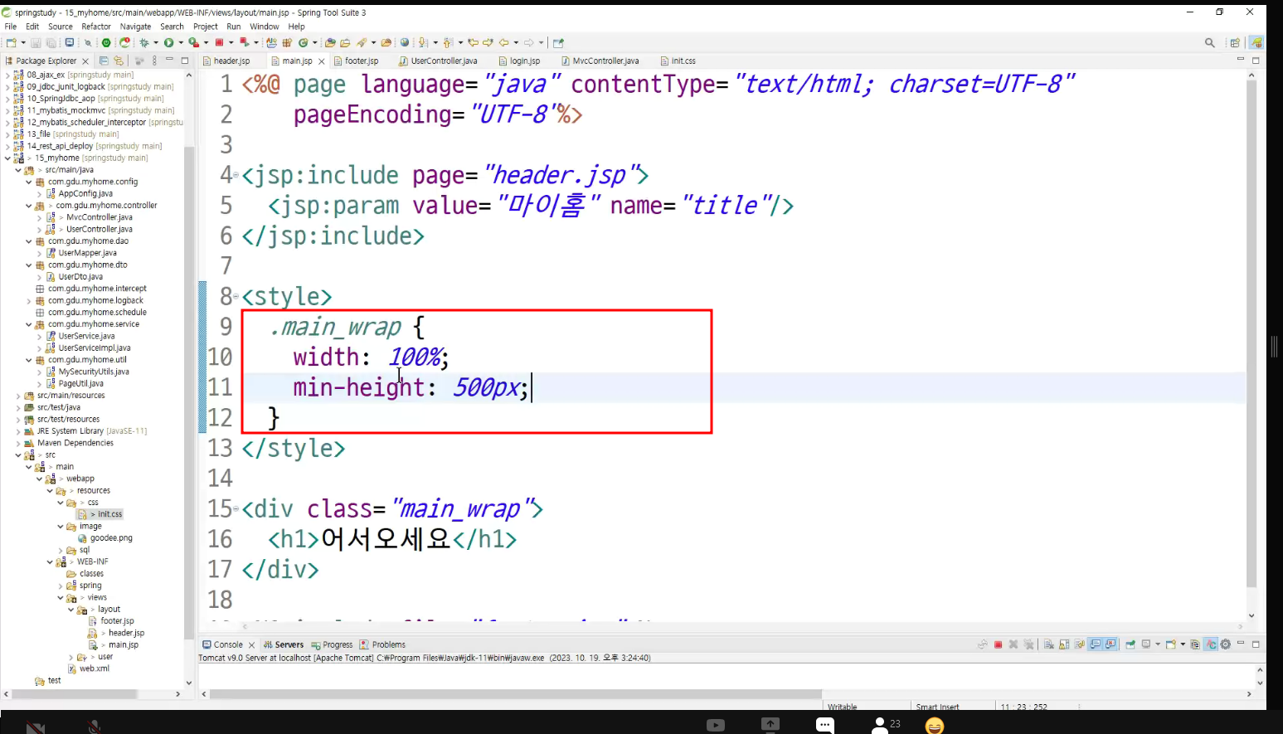Image resolution: width=1283 pixels, height=734 pixels.
Task: Click the green Run button icon
Action: pyautogui.click(x=169, y=42)
